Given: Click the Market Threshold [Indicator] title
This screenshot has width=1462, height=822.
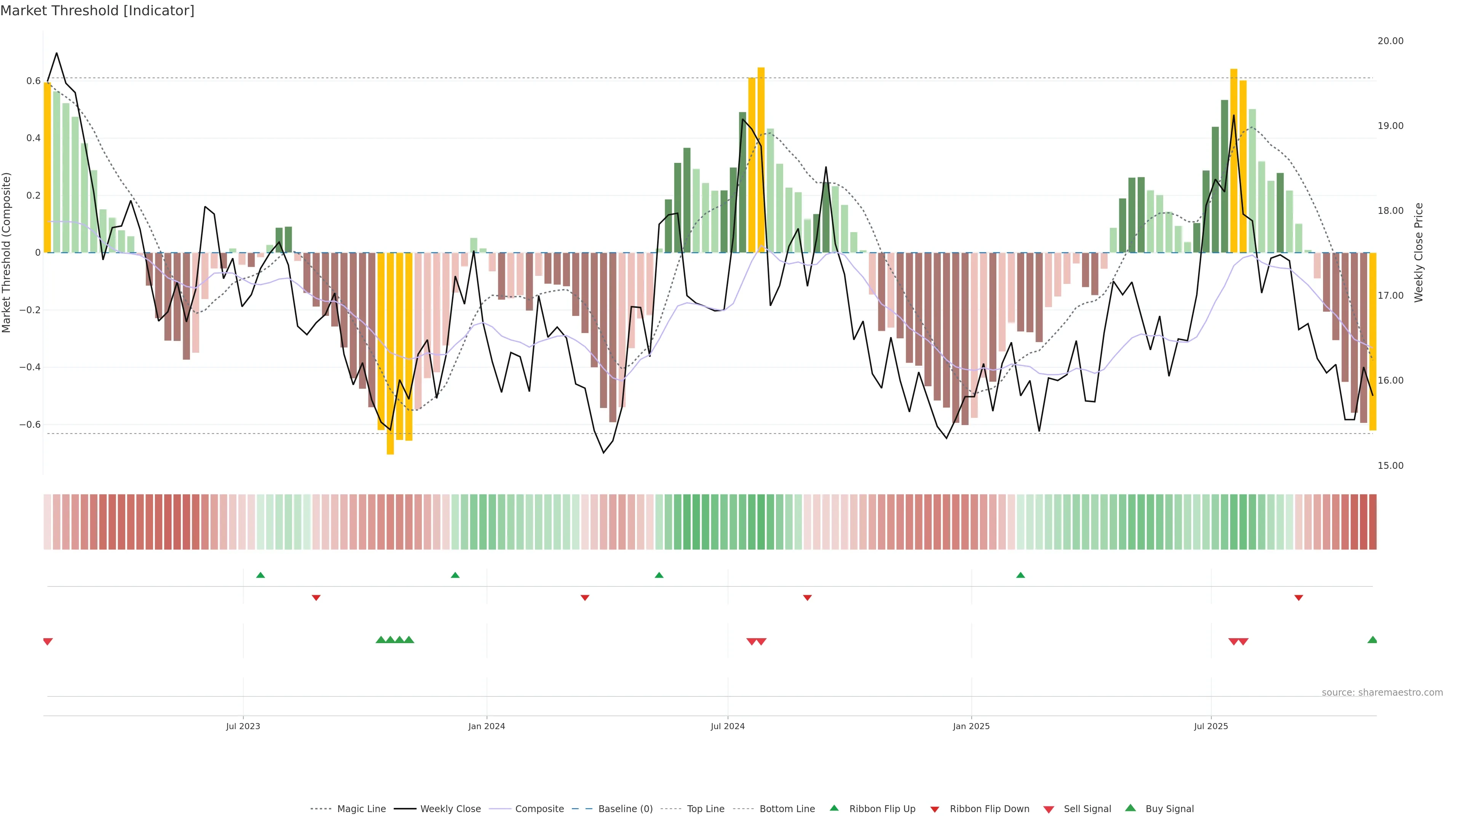Looking at the screenshot, I should pyautogui.click(x=97, y=11).
